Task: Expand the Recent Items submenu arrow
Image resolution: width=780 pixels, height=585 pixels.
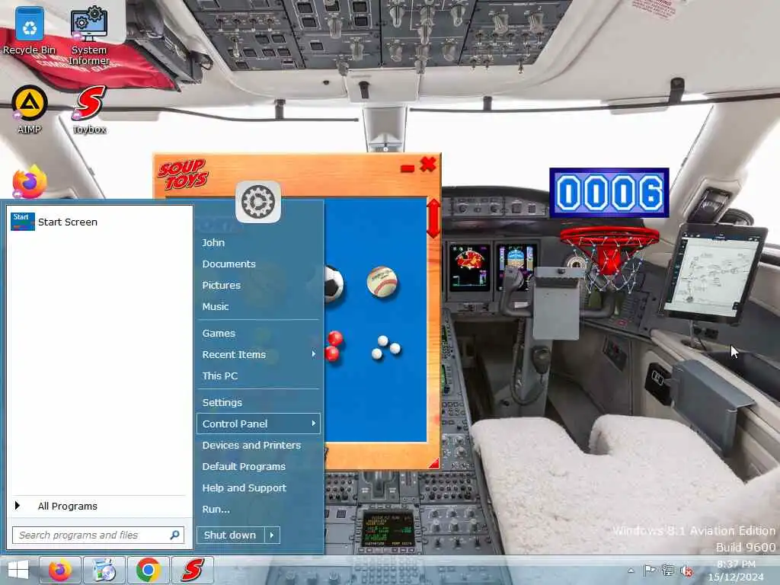Action: click(313, 354)
